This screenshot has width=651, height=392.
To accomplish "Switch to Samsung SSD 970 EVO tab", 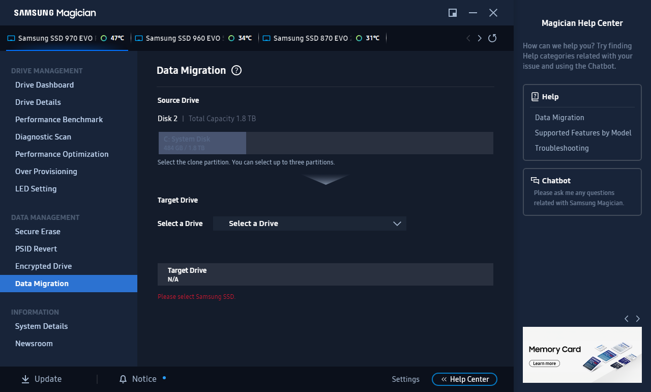I will point(67,38).
